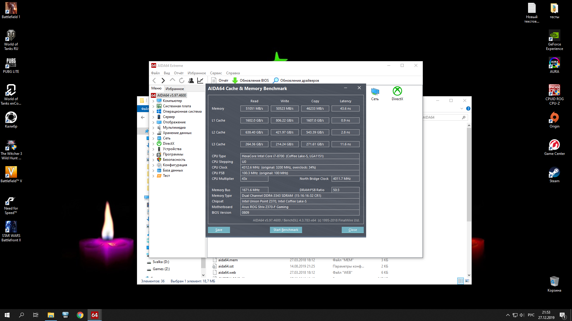The height and width of the screenshot is (321, 572).
Task: Open the Отчёт report toolbar button
Action: [220, 81]
